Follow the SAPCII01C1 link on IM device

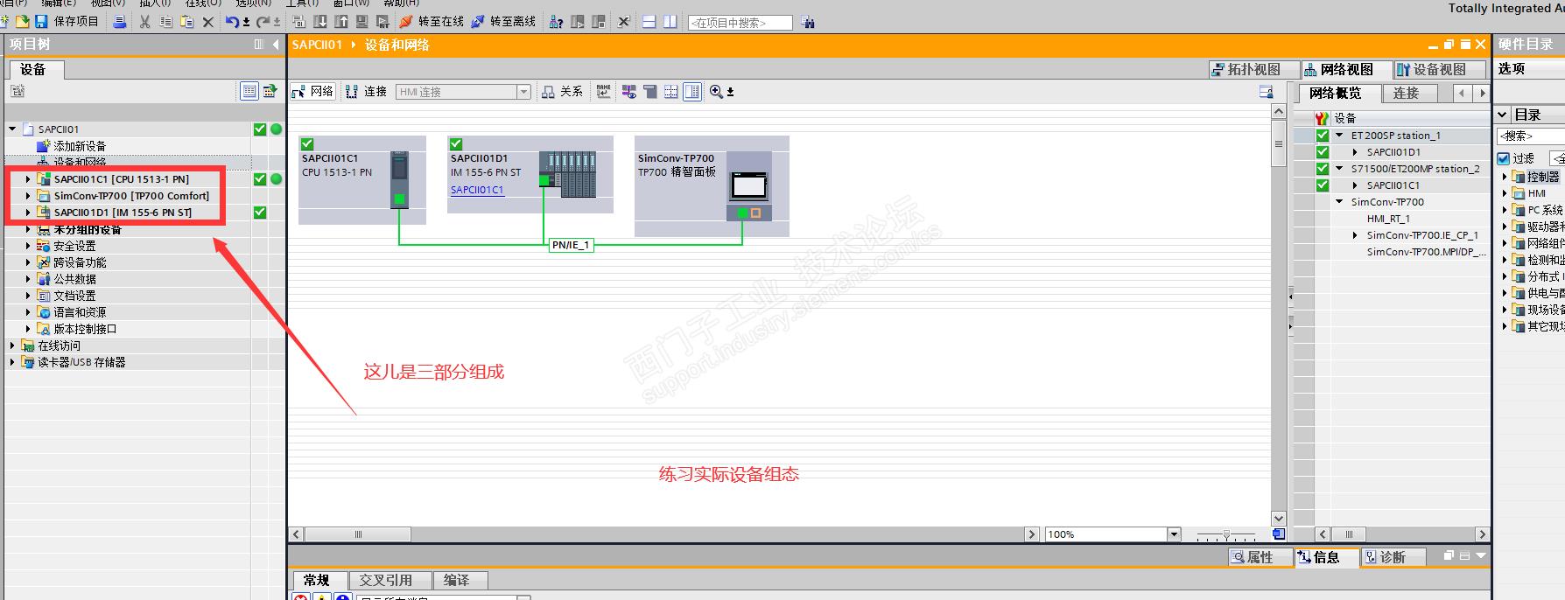click(x=477, y=190)
